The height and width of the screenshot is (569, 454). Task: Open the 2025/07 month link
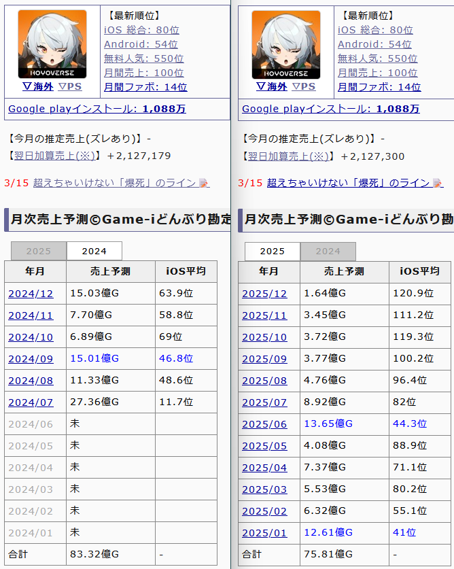pos(264,402)
